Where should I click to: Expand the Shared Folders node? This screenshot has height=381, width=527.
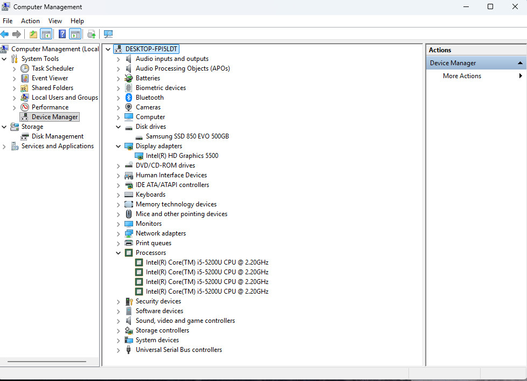[x=14, y=88]
